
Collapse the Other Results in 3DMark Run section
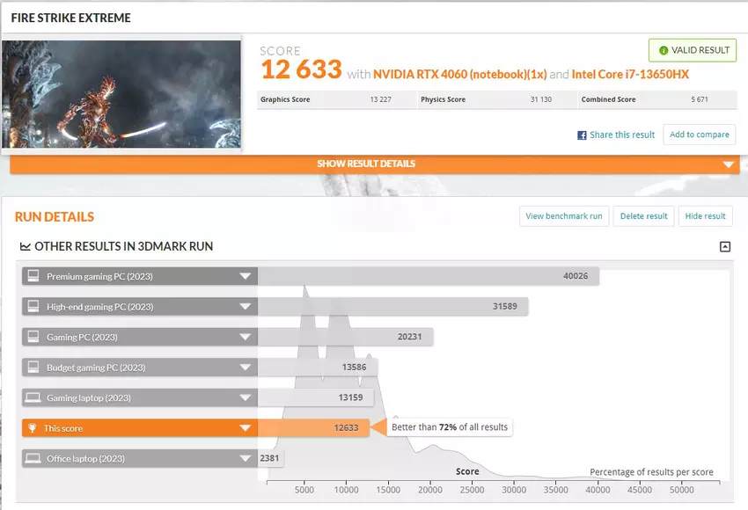(x=724, y=247)
